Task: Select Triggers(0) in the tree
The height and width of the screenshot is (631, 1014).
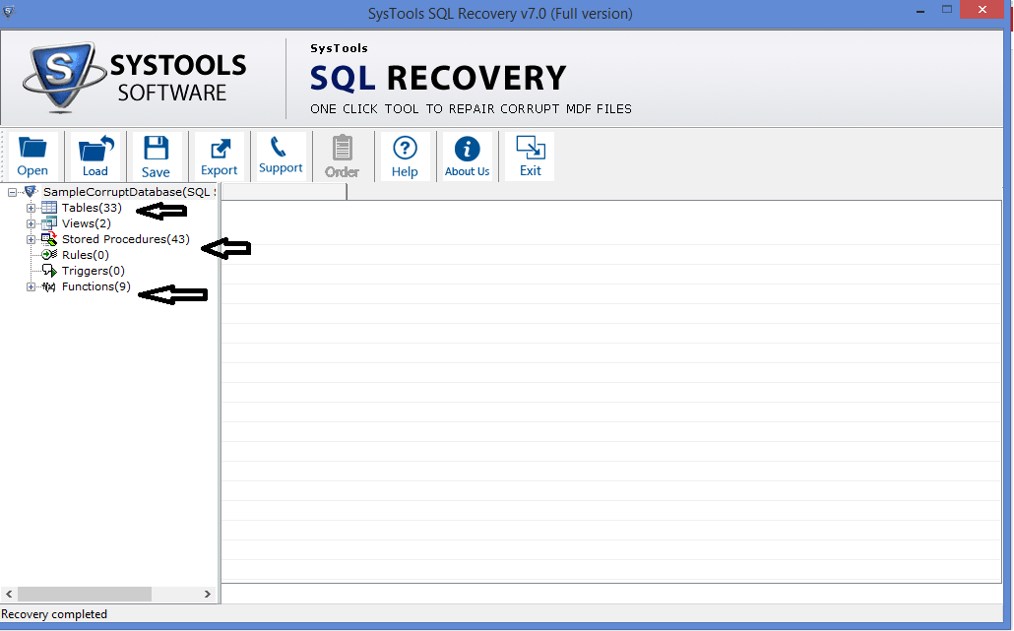Action: click(94, 271)
